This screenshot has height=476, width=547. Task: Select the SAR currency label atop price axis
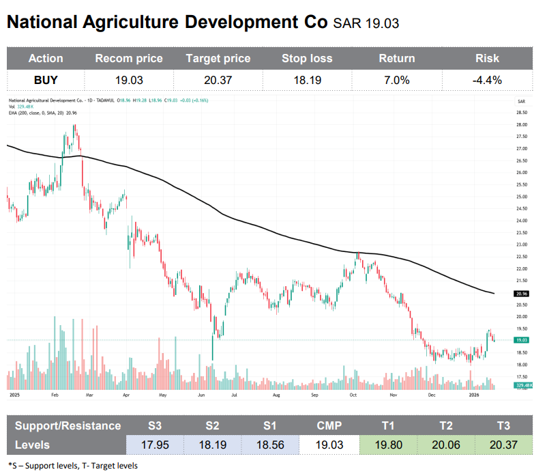point(522,101)
